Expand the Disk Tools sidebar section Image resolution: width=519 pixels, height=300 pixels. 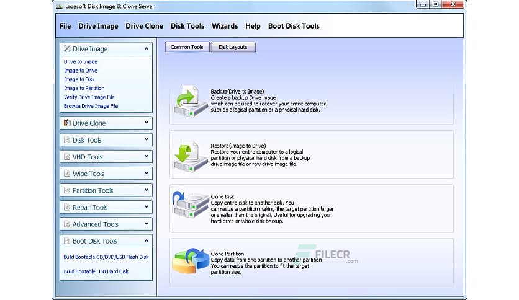click(x=147, y=139)
